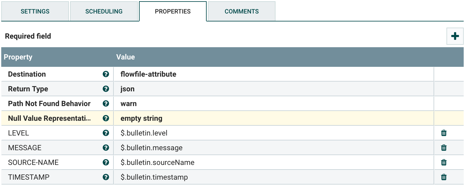The height and width of the screenshot is (187, 468).
Task: View help for Path Not Found Behavior
Action: point(106,103)
